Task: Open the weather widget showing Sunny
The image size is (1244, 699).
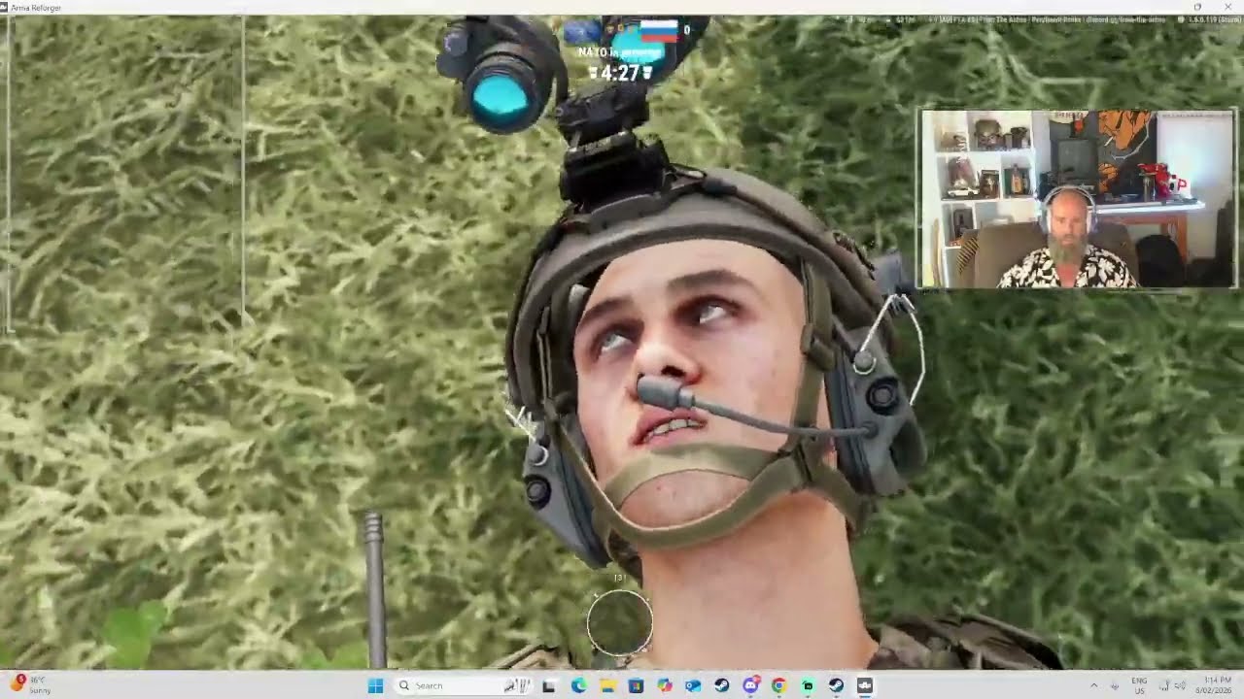Action: click(x=29, y=685)
